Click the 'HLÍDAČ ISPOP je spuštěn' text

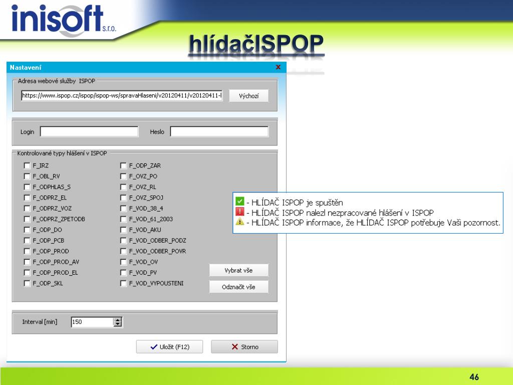point(297,203)
